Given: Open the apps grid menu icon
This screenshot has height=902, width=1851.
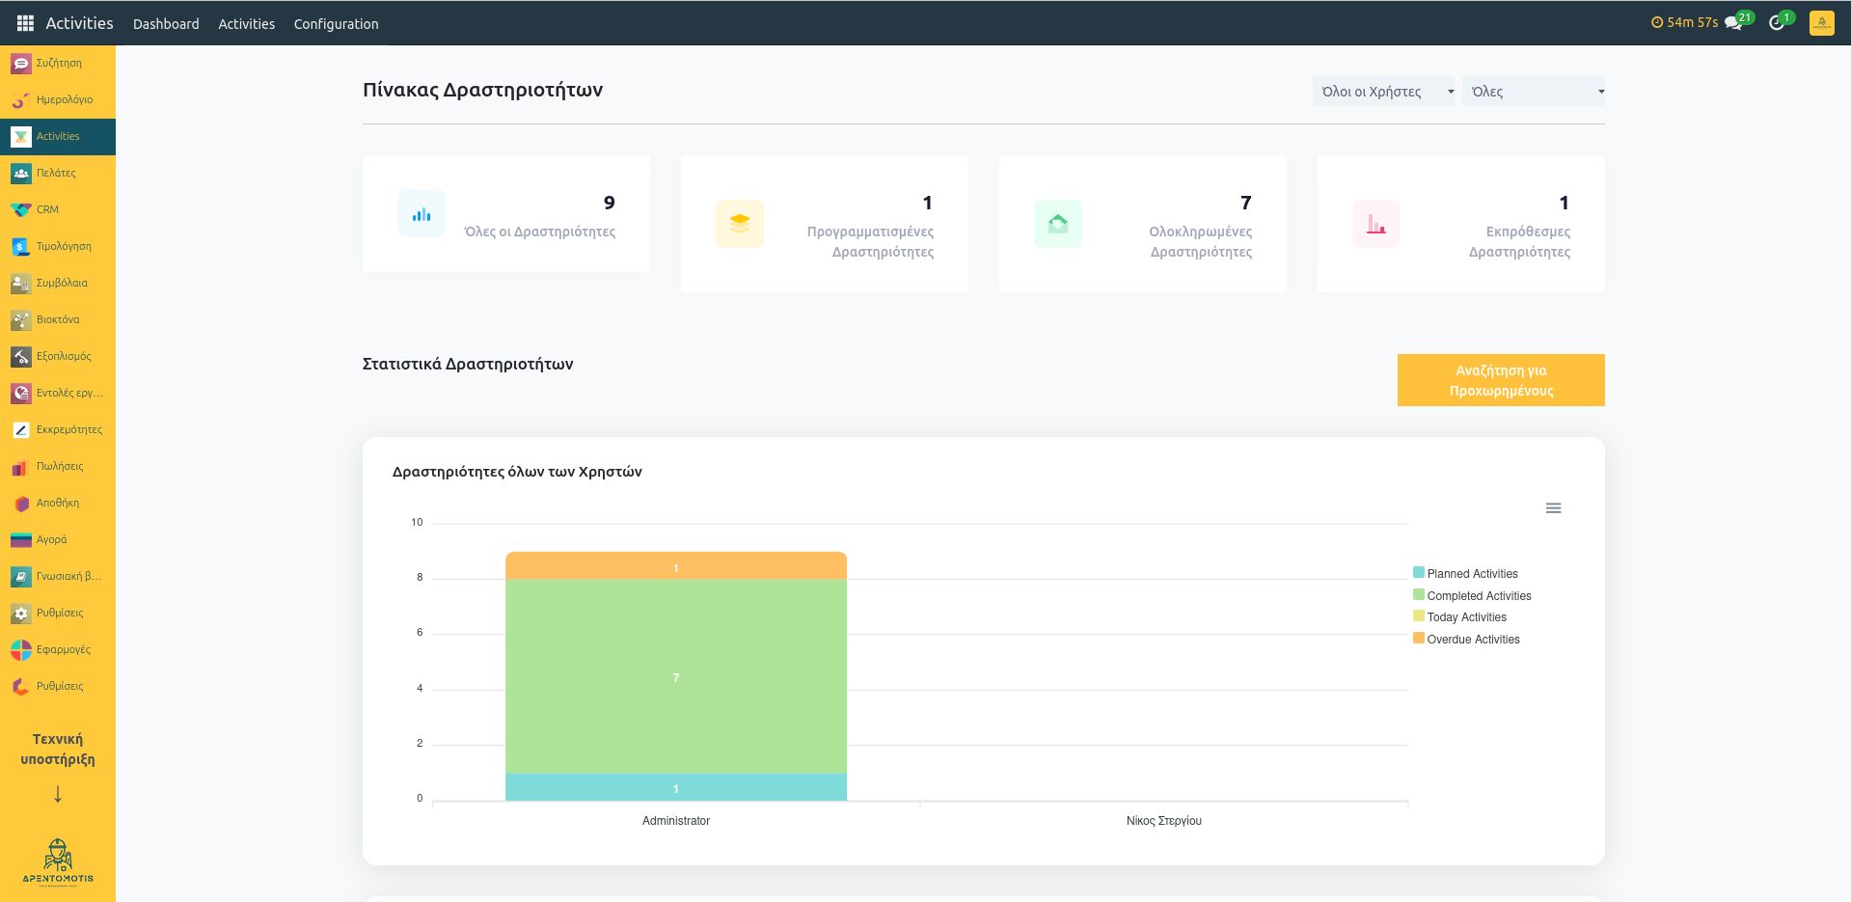Looking at the screenshot, I should [25, 23].
